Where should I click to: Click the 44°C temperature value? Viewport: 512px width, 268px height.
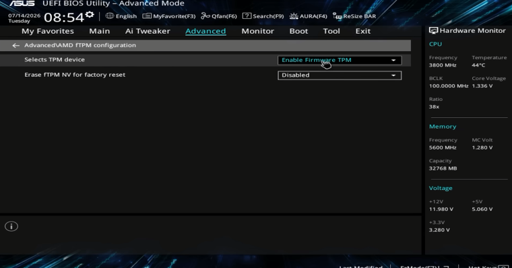coord(478,65)
